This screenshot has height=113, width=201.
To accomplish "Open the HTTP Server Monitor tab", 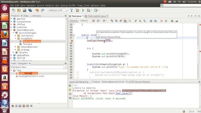I will click(139, 82).
